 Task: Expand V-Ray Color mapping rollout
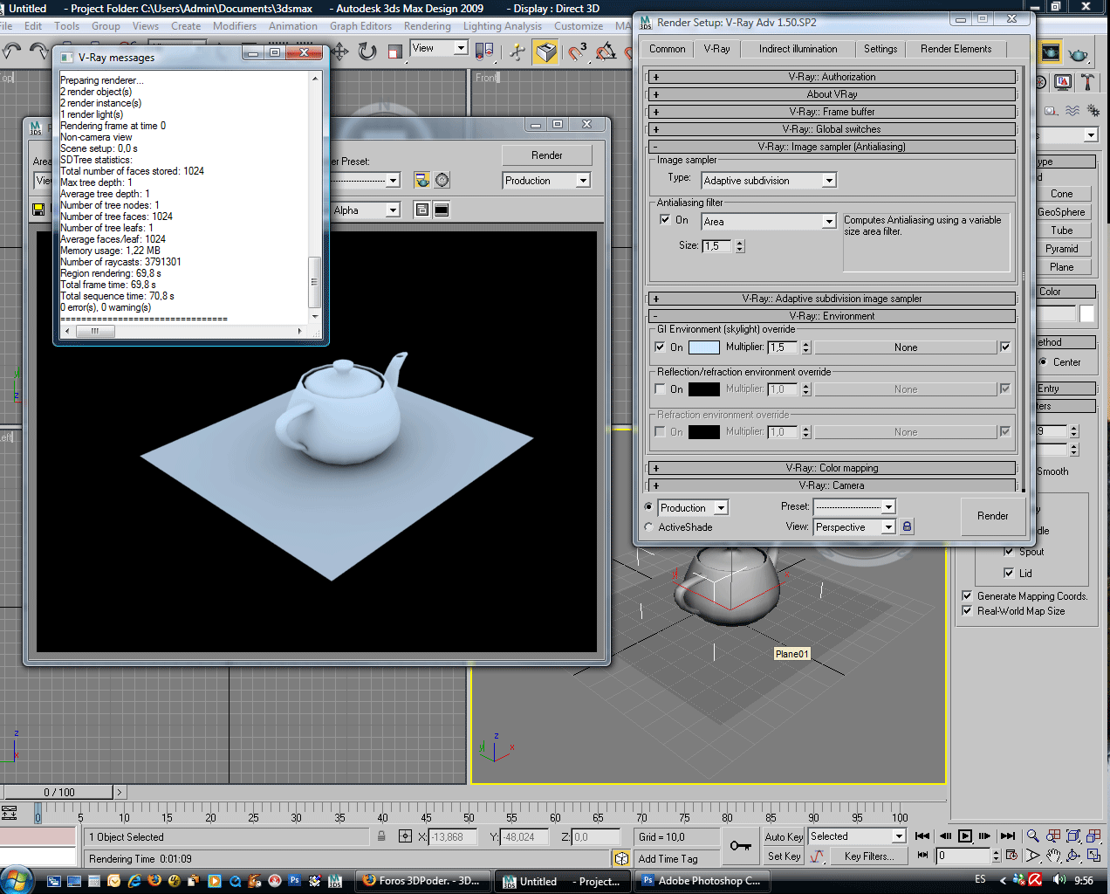(832, 468)
